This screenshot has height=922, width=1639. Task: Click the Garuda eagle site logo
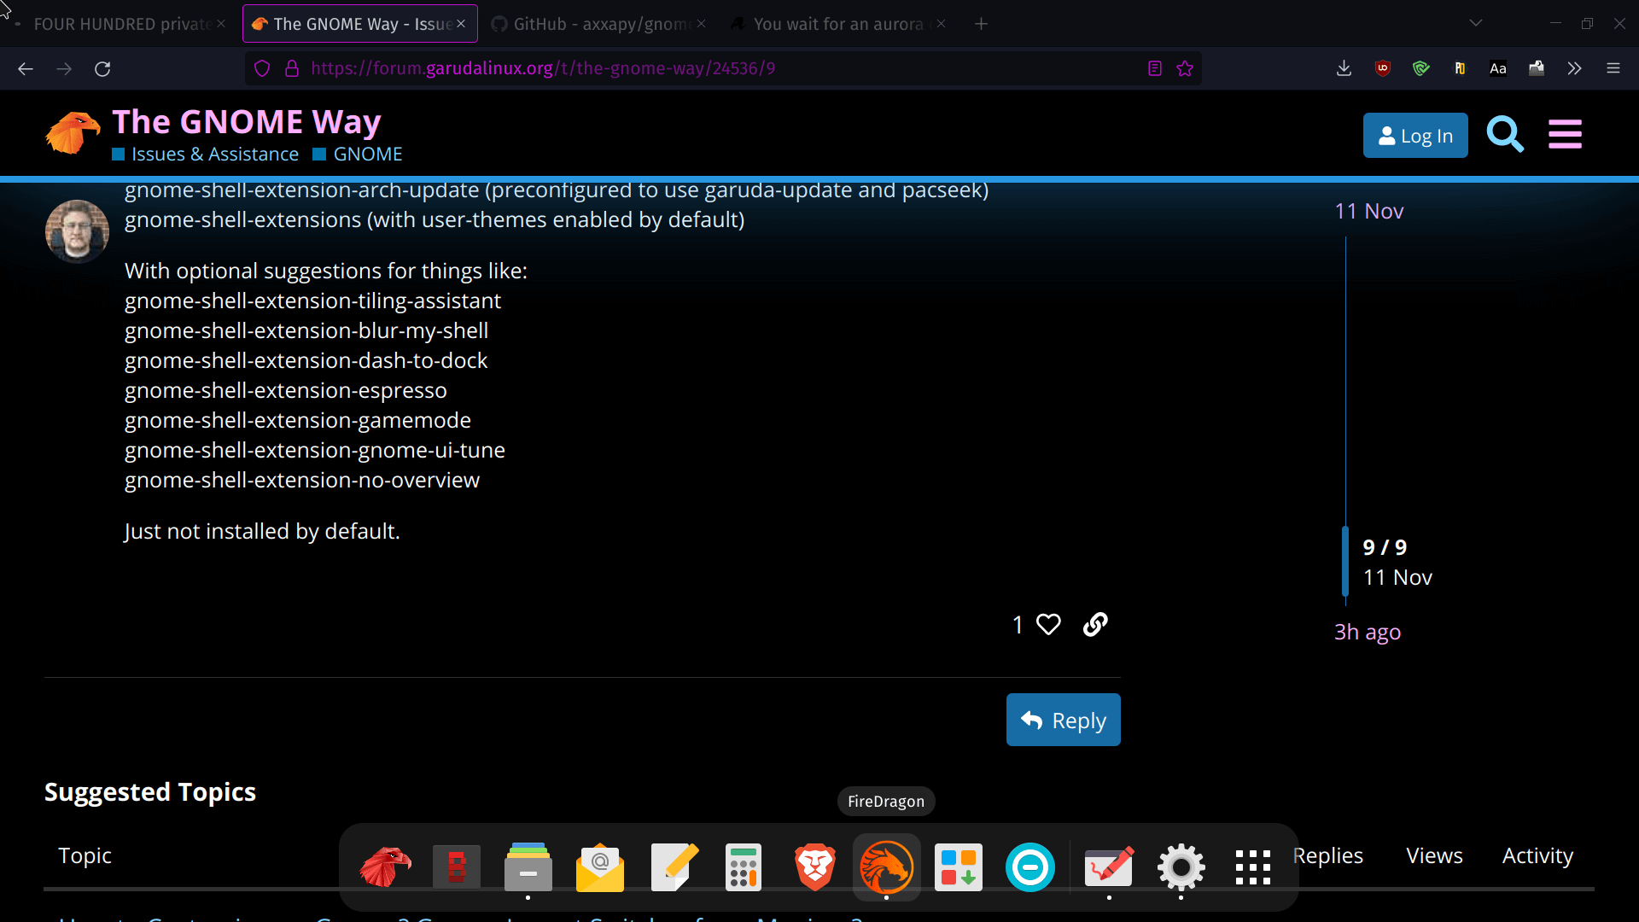[73, 133]
